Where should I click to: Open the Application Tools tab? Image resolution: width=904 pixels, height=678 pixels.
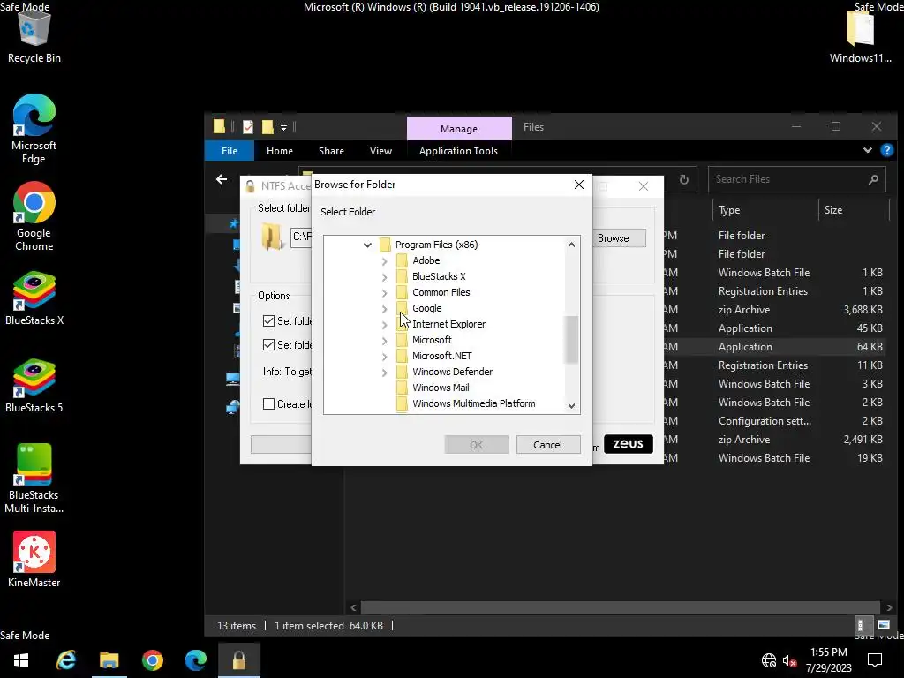click(x=458, y=150)
